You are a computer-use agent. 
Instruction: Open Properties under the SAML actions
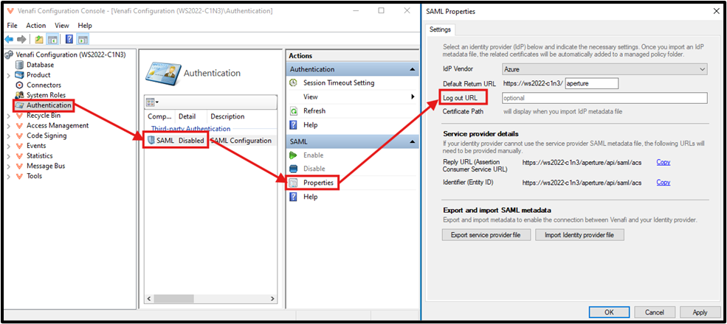[318, 183]
